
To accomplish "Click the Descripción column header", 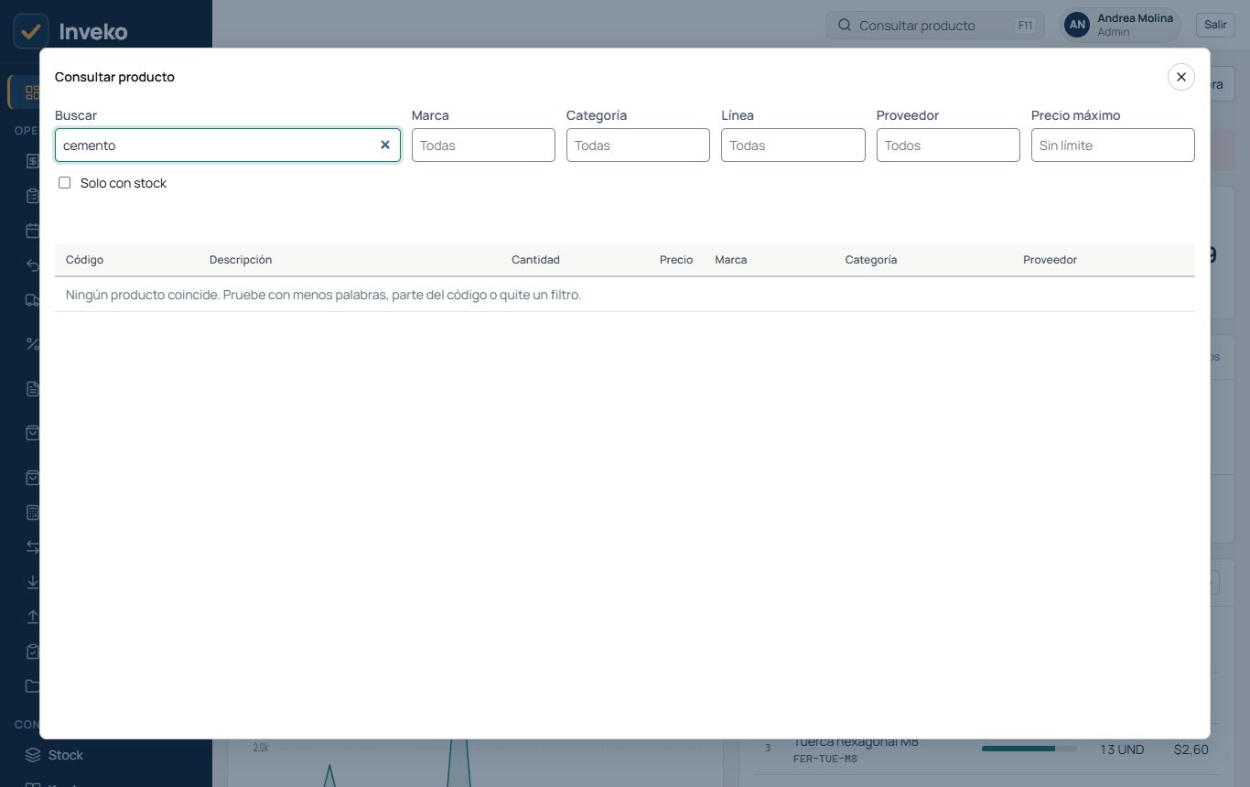I will [241, 260].
